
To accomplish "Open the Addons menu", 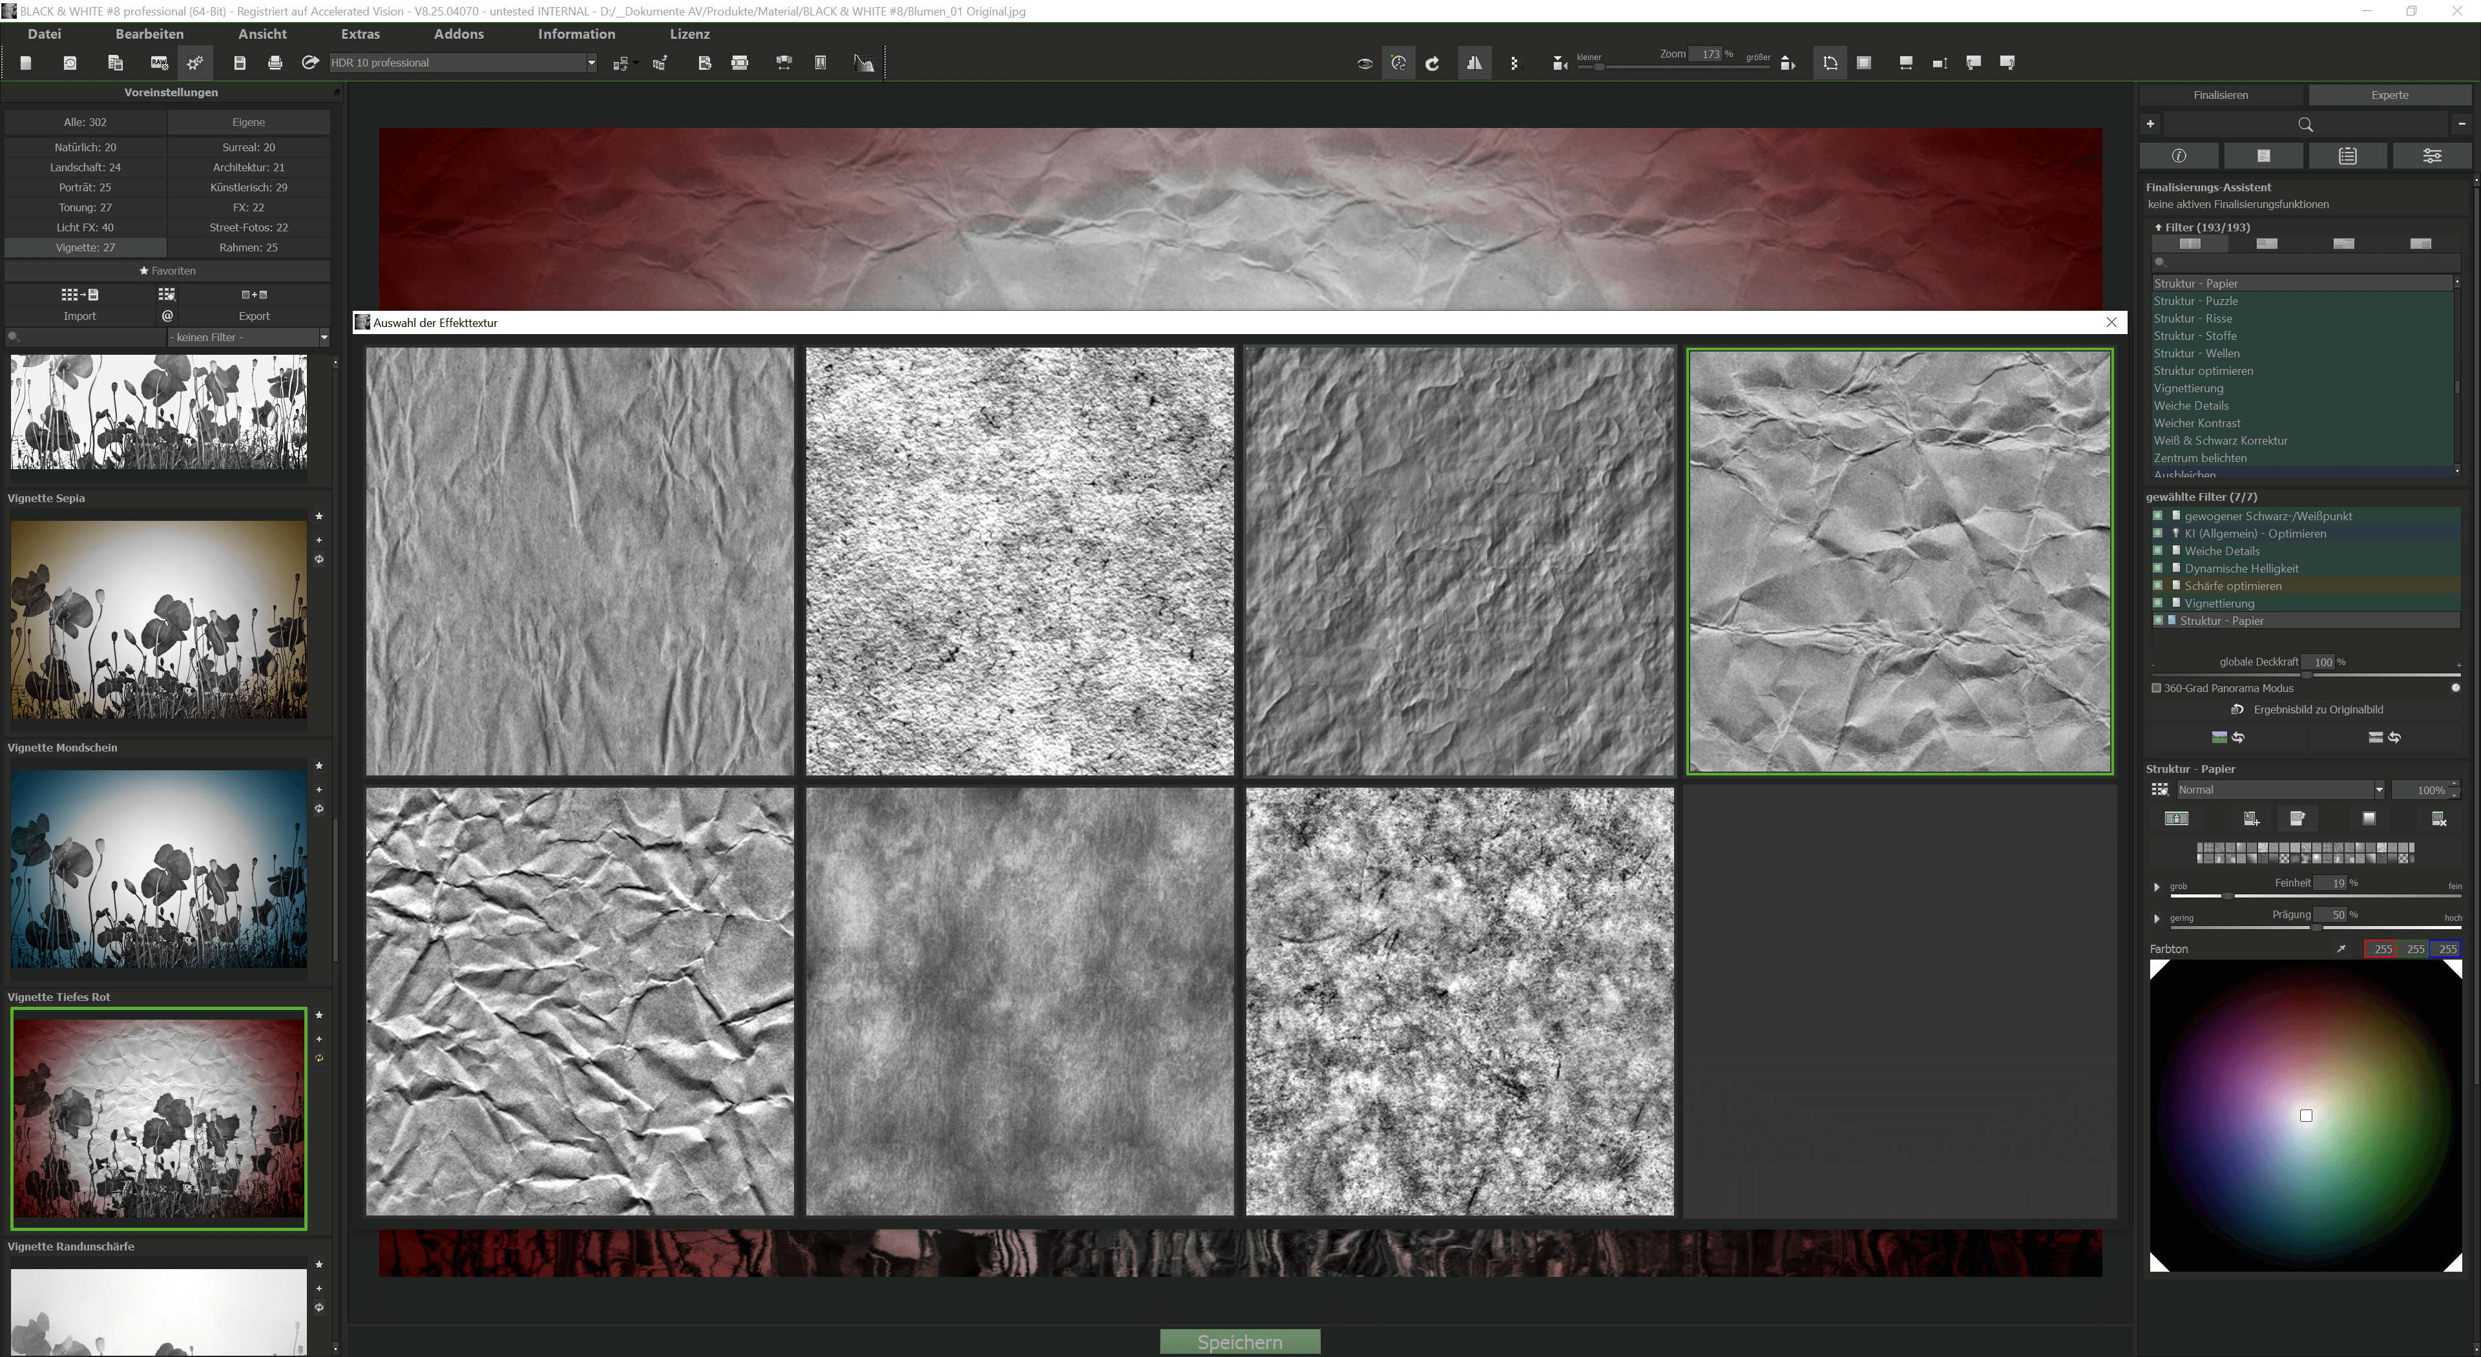I will pos(459,34).
